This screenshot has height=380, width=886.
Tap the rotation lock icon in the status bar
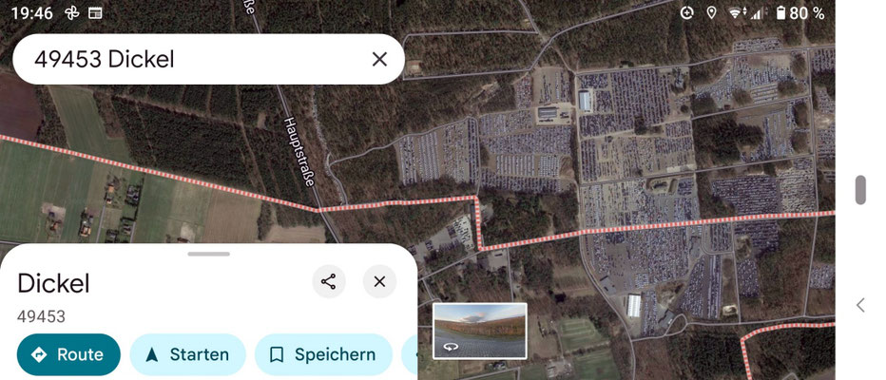(x=686, y=12)
